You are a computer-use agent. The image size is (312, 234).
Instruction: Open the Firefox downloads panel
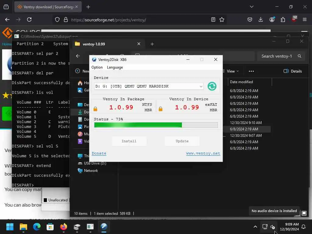point(261,19)
